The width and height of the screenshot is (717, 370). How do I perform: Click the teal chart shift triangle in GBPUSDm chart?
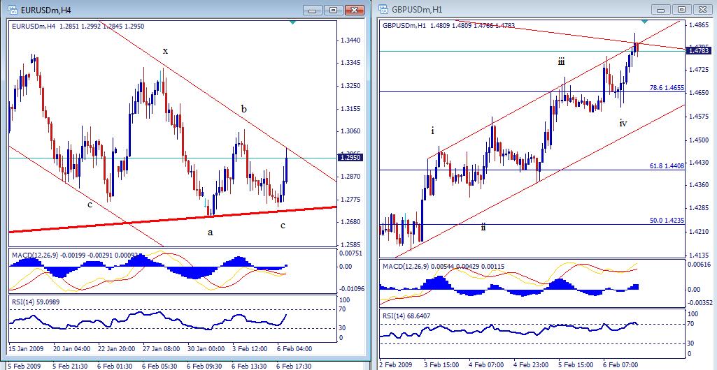click(x=644, y=22)
